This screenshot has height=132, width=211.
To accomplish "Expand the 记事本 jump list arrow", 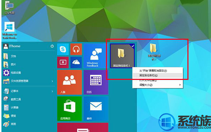I will (52, 92).
